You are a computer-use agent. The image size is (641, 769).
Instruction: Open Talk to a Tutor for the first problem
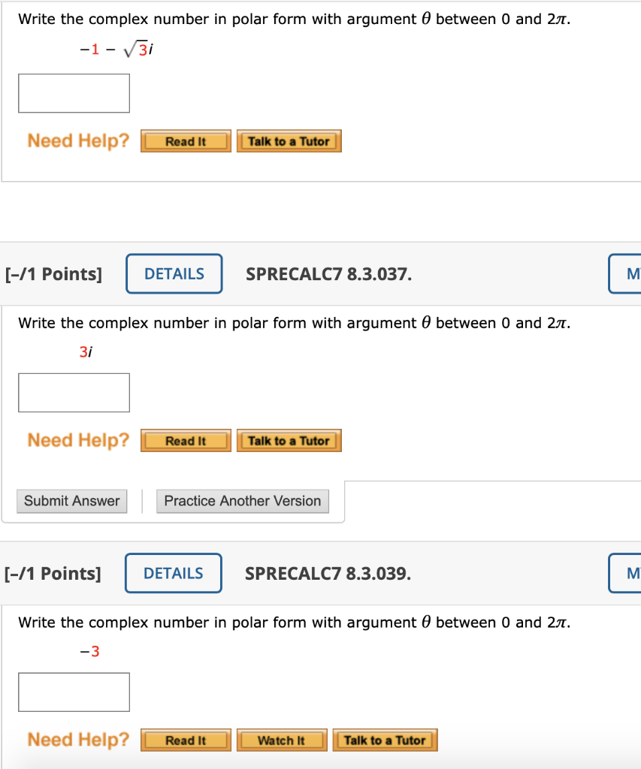click(x=289, y=140)
